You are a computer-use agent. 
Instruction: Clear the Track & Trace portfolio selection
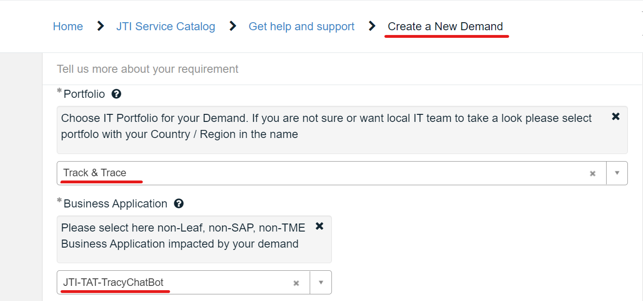pos(592,173)
